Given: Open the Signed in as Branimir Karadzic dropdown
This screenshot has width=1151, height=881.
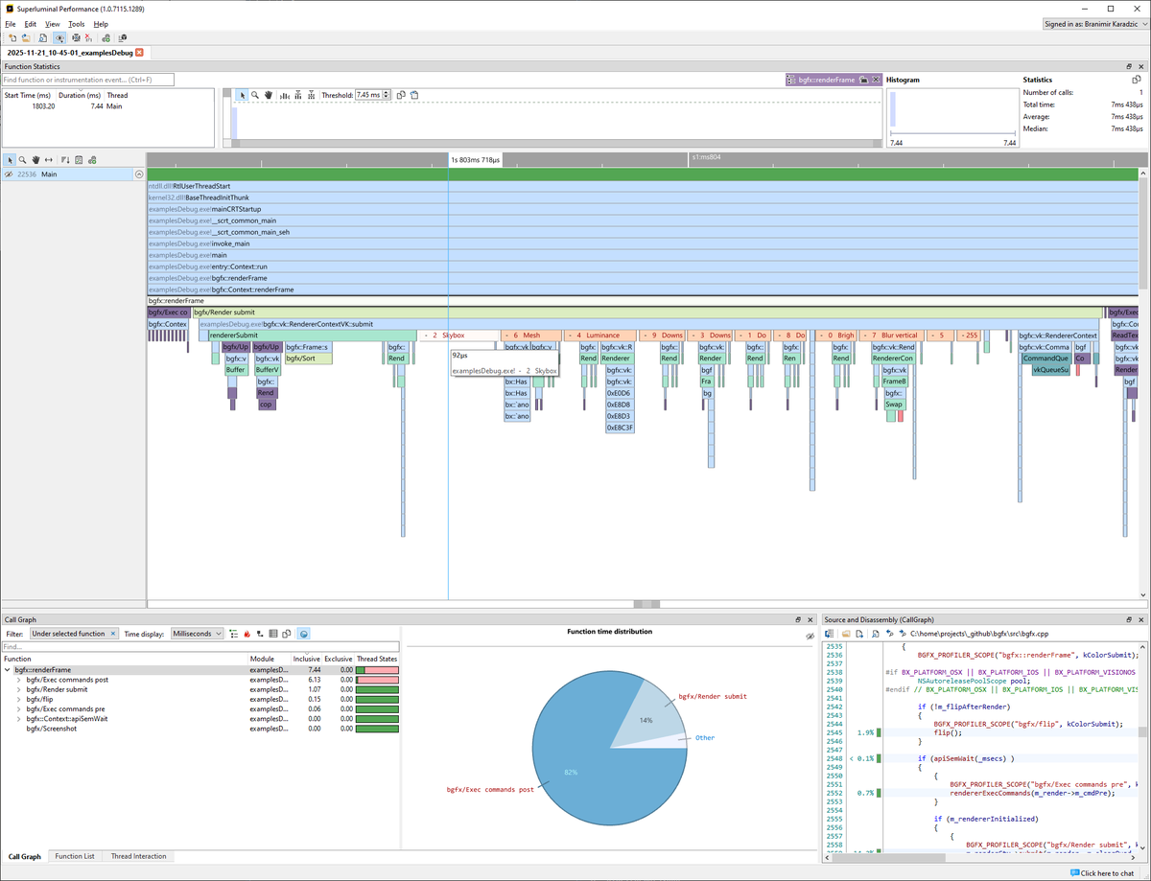Looking at the screenshot, I should [1094, 24].
